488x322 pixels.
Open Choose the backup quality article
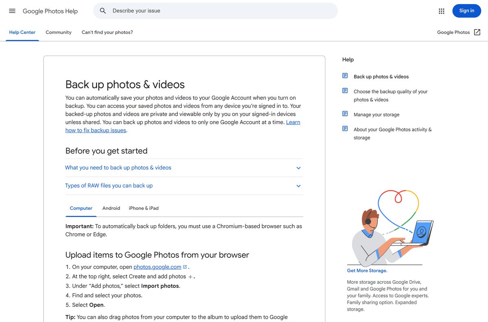(x=390, y=96)
